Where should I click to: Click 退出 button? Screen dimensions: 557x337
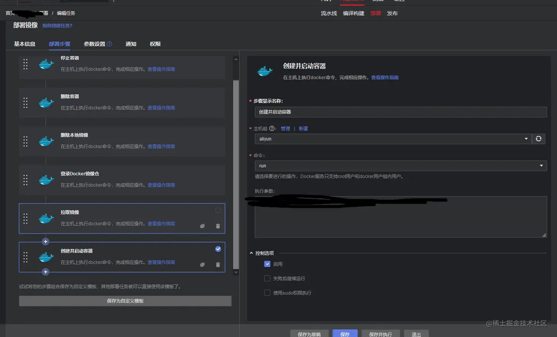(x=416, y=334)
